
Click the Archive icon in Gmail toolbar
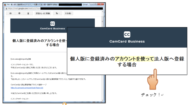coord(11,13)
